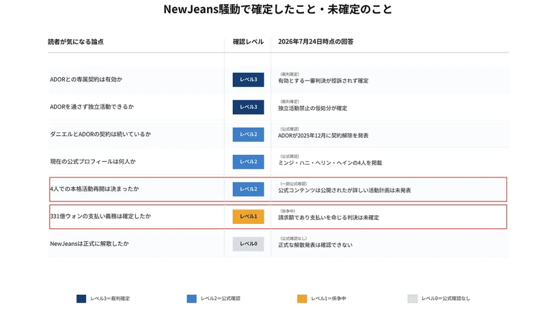This screenshot has height=310, width=552.
Task: Click the small tag (公式確認なし)
Action: pos(293,238)
